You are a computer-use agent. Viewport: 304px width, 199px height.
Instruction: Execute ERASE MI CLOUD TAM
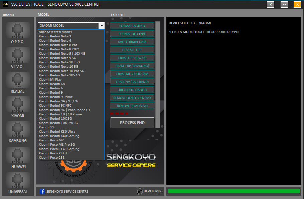coord(132,73)
